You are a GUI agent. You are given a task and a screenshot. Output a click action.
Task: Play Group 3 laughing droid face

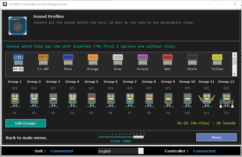point(53,100)
